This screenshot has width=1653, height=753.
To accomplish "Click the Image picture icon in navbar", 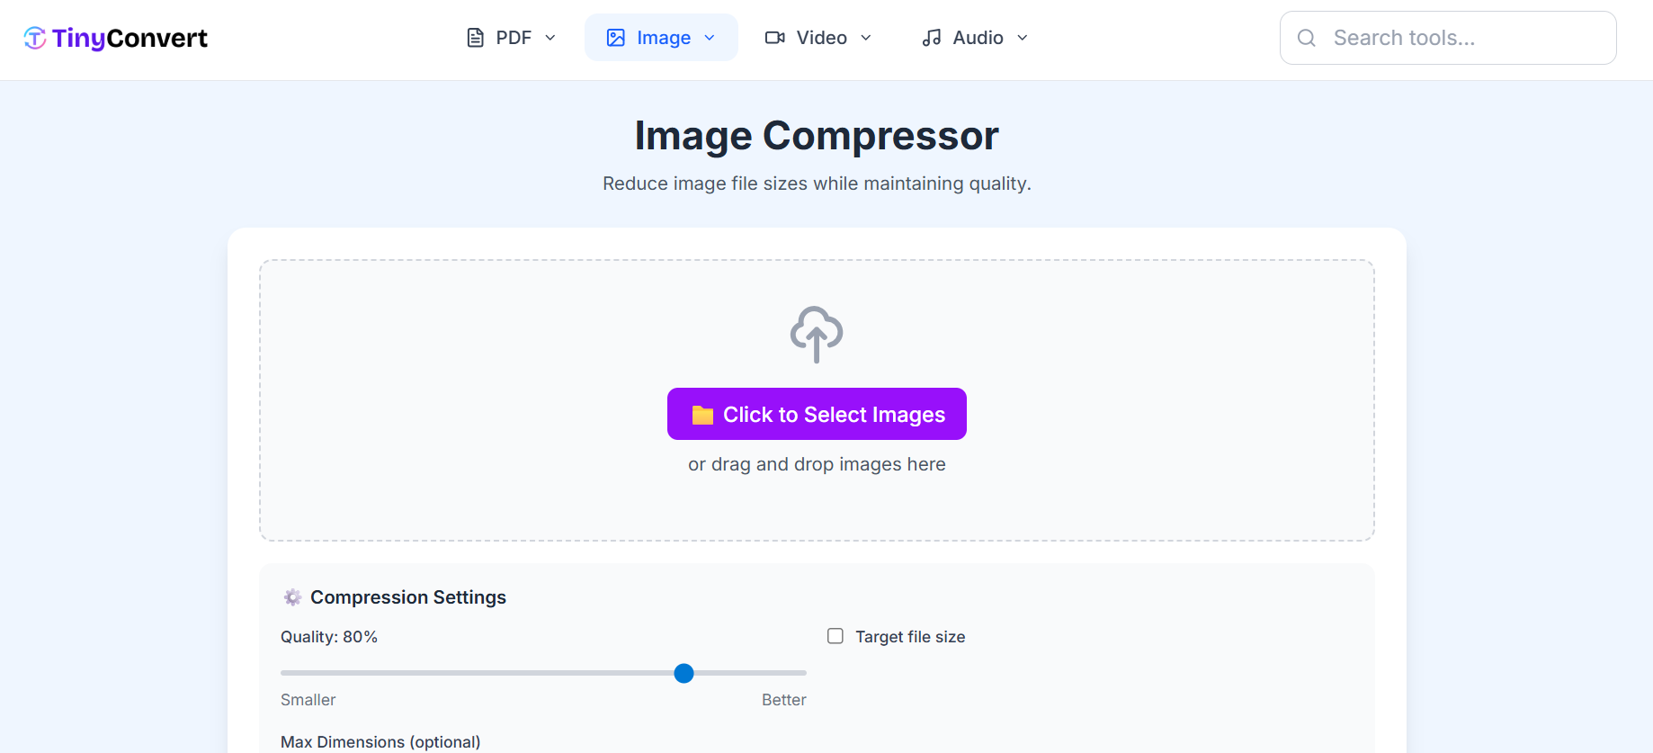I will click(x=616, y=38).
